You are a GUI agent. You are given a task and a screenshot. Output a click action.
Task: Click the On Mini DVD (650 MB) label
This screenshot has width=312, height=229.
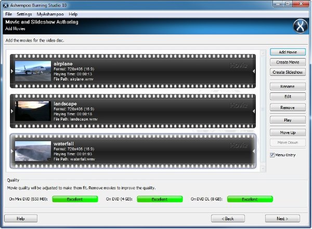pyautogui.click(x=28, y=199)
